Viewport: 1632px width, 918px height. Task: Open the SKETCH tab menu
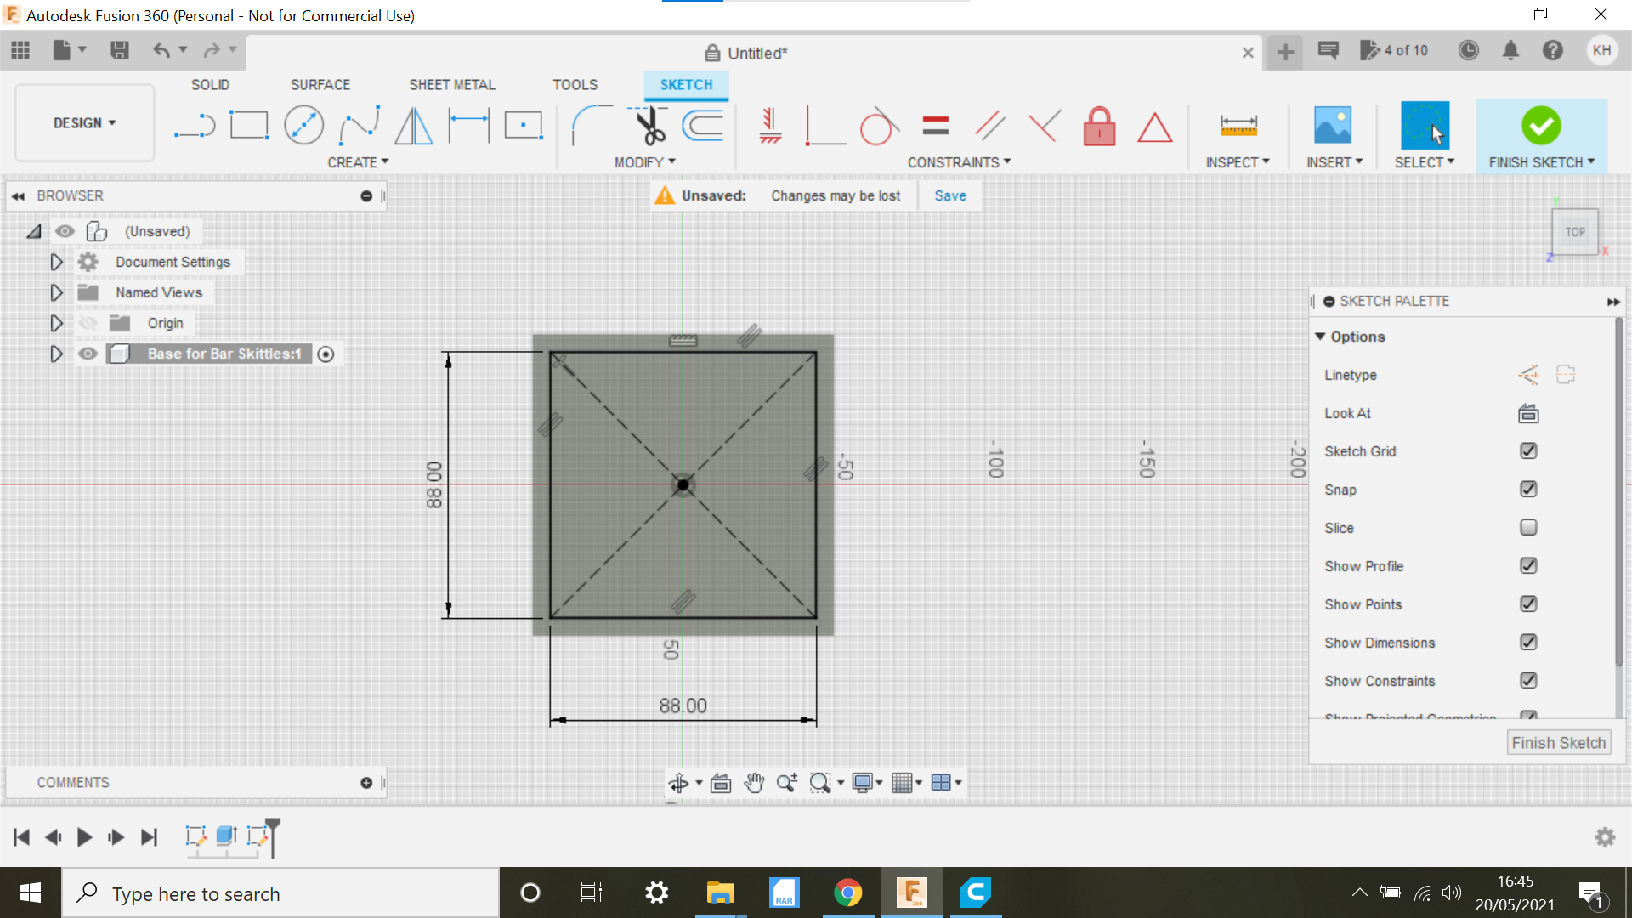(687, 84)
